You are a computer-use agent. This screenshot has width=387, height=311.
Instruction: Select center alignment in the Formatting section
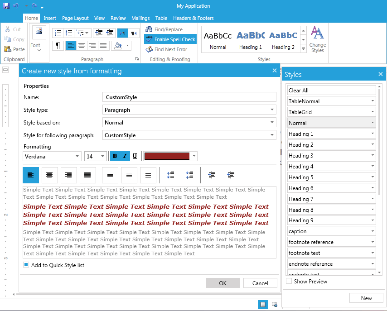(50, 175)
